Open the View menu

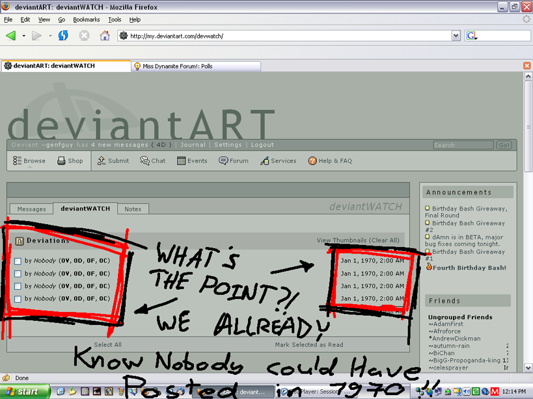click(44, 19)
